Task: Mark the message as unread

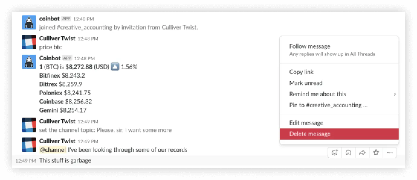Action: pyautogui.click(x=306, y=83)
